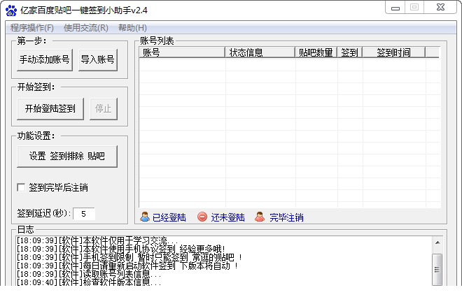Click log line 读取账号列表信息
The width and height of the screenshot is (462, 297).
[89, 275]
